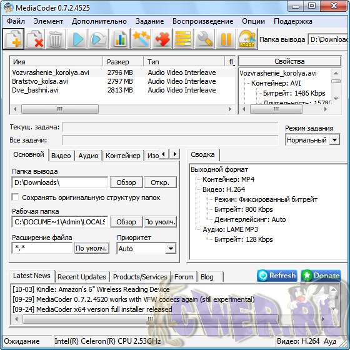
Task: Open the Поддержка menu
Action: coord(293,21)
